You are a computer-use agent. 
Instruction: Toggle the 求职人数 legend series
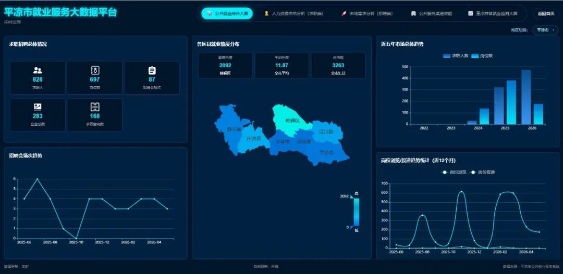pyautogui.click(x=455, y=56)
